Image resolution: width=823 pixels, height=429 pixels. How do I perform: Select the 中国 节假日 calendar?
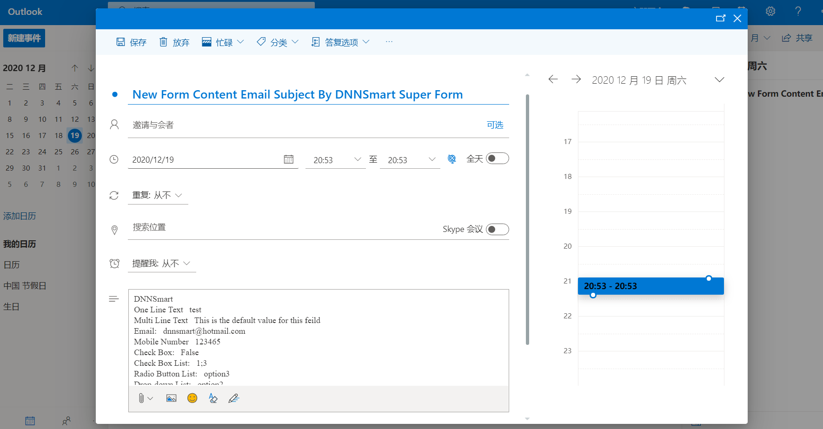click(x=25, y=286)
